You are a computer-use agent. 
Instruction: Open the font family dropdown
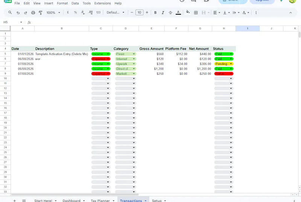point(116,12)
